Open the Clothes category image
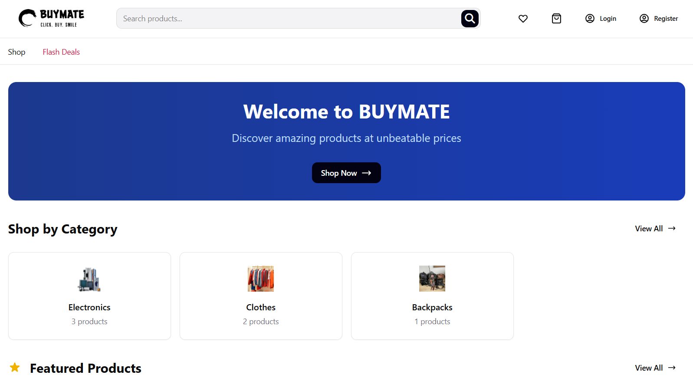This screenshot has width=693, height=378. [x=261, y=279]
